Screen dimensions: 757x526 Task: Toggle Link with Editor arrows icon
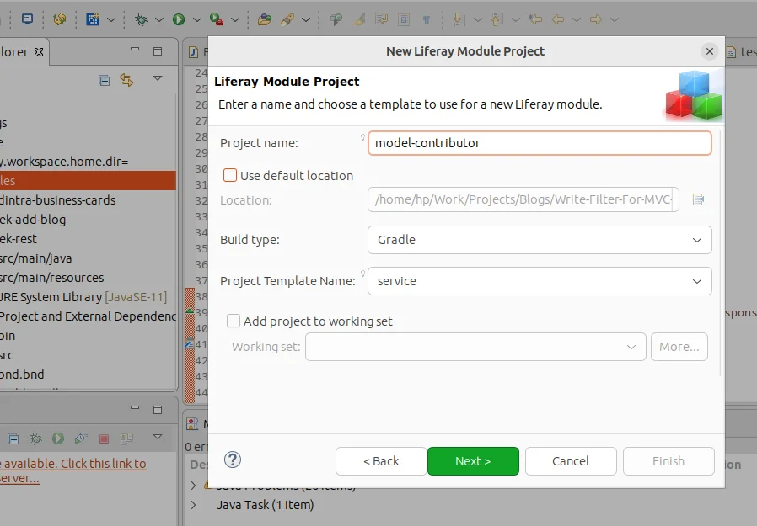(126, 80)
